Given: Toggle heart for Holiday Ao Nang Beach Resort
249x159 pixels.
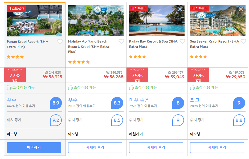Looking at the screenshot, I should pyautogui.click(x=121, y=41).
